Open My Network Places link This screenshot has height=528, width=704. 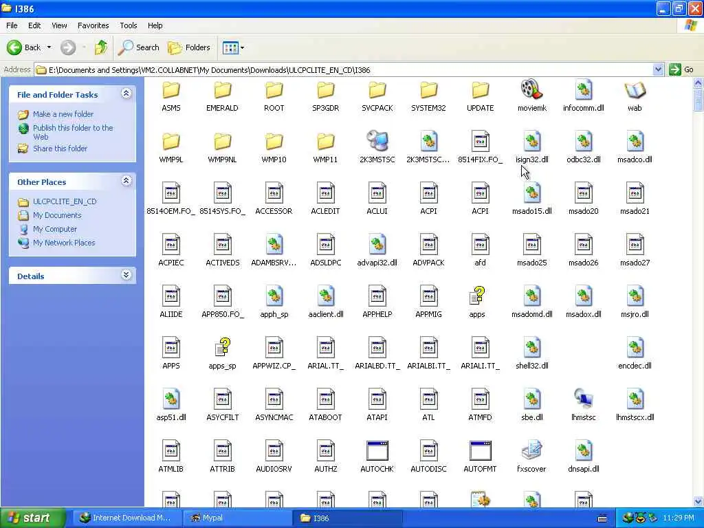tap(64, 243)
